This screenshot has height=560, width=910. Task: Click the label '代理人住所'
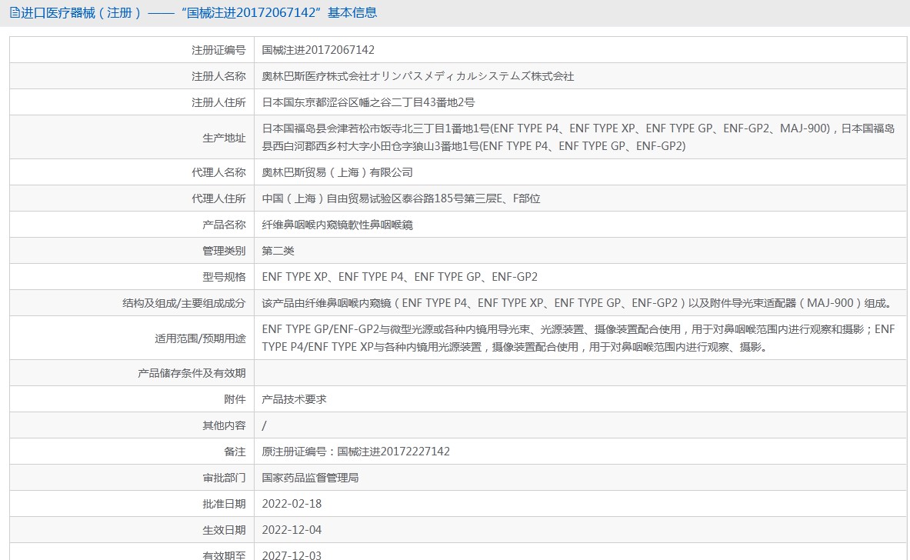[x=218, y=198]
